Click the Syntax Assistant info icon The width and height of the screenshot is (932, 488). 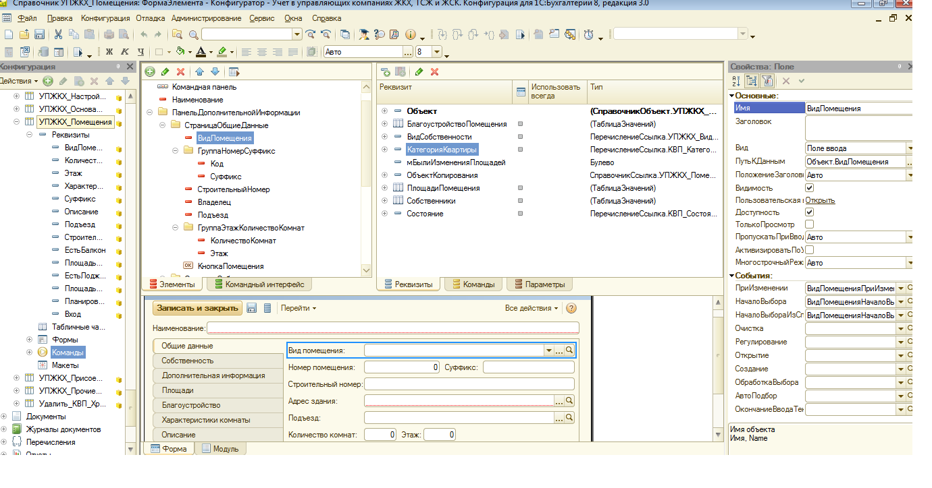[x=411, y=34]
